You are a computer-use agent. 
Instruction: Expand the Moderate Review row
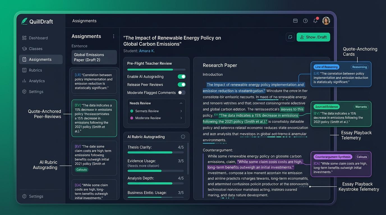[156, 118]
